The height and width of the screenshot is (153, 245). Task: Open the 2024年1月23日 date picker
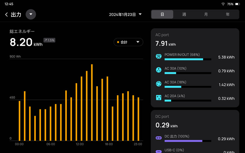[x=125, y=14]
